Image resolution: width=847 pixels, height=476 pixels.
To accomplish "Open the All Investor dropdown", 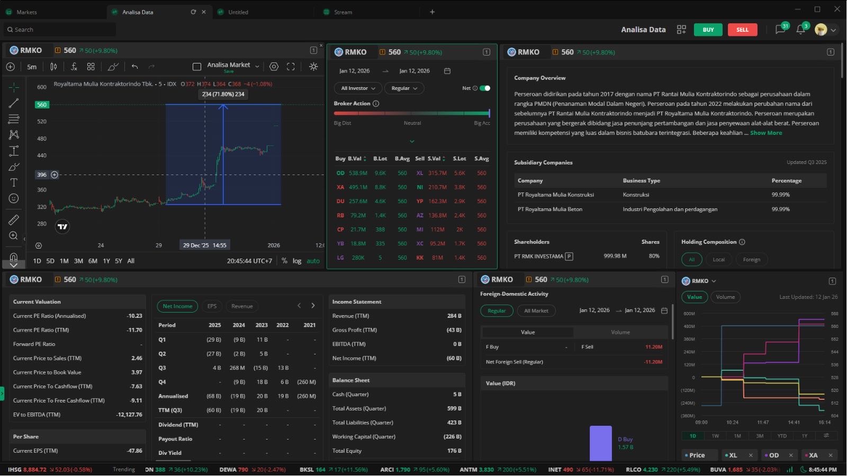I will pyautogui.click(x=358, y=88).
